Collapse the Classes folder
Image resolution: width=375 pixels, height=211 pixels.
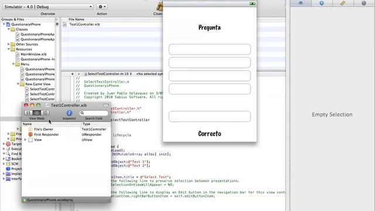9,29
